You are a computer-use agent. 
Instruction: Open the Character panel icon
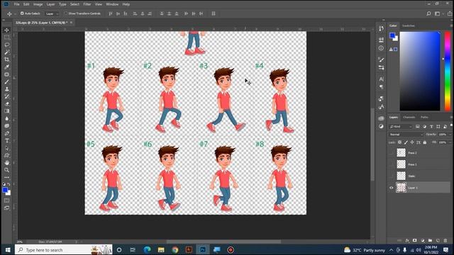(381, 79)
